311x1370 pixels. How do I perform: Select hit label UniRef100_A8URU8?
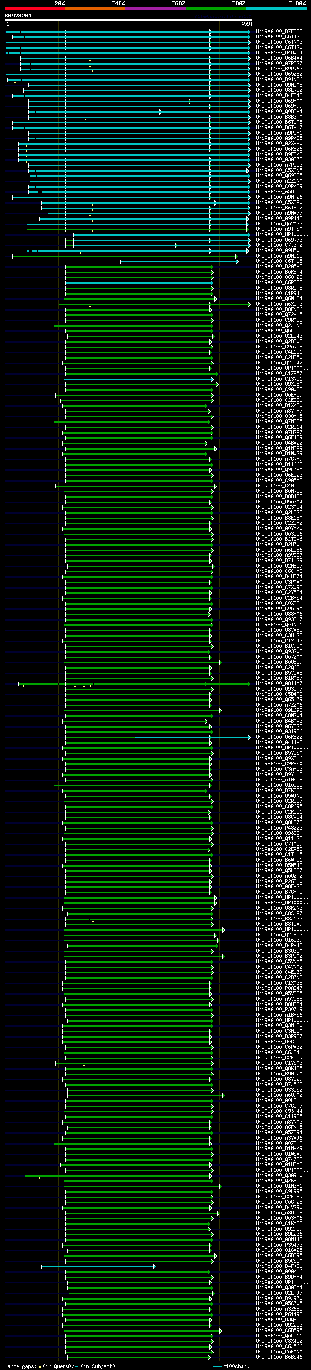279,1213
